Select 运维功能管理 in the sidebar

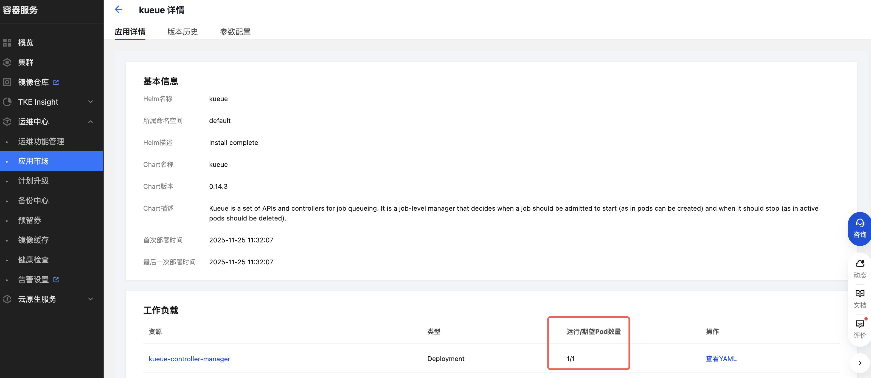click(x=41, y=141)
